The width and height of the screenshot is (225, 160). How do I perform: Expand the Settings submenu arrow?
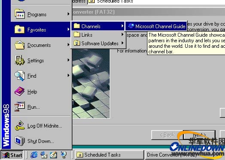69,60
